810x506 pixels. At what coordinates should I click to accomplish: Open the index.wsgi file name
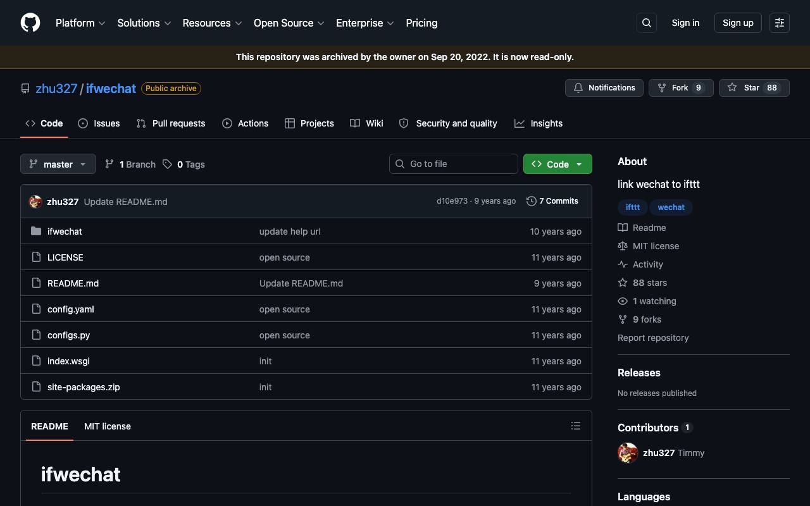(x=68, y=361)
